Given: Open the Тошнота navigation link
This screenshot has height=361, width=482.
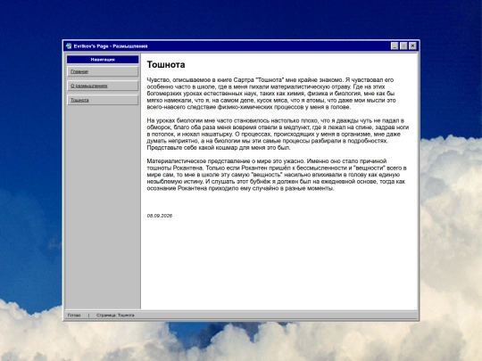Looking at the screenshot, I should coord(103,100).
